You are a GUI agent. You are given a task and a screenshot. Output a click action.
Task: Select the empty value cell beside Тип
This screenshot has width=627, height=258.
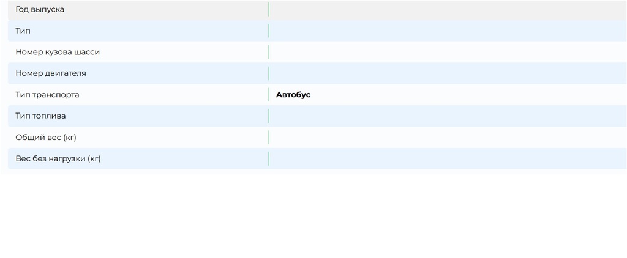tap(447, 31)
